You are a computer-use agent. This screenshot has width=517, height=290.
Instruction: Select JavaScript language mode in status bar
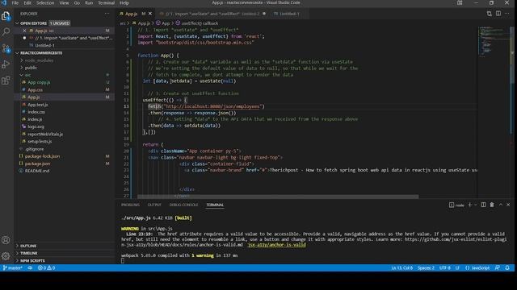pos(477,268)
